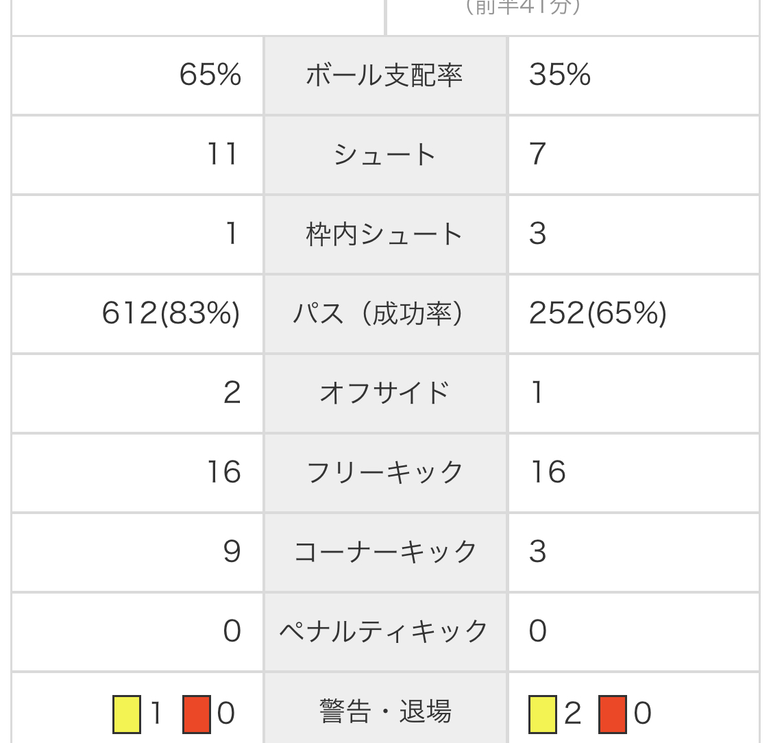The image size is (771, 743).
Task: Select the シュート row label
Action: (x=384, y=154)
